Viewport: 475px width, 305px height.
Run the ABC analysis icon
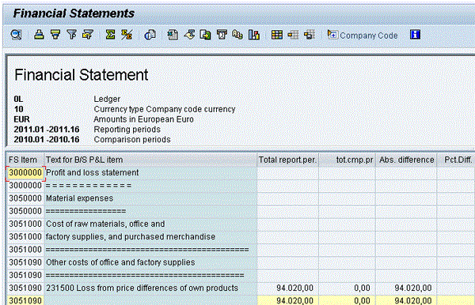237,35
